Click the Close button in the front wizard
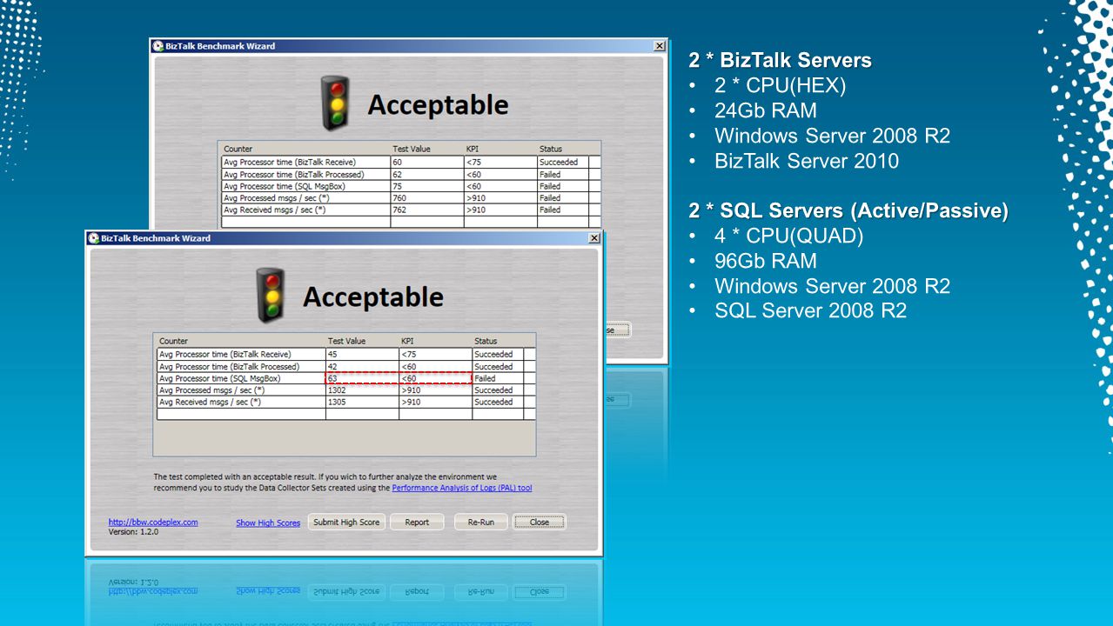1113x626 pixels. (540, 522)
